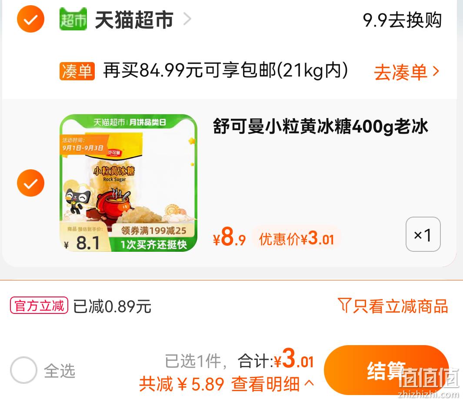Tap the 去凑单 chevron arrow

(436, 71)
